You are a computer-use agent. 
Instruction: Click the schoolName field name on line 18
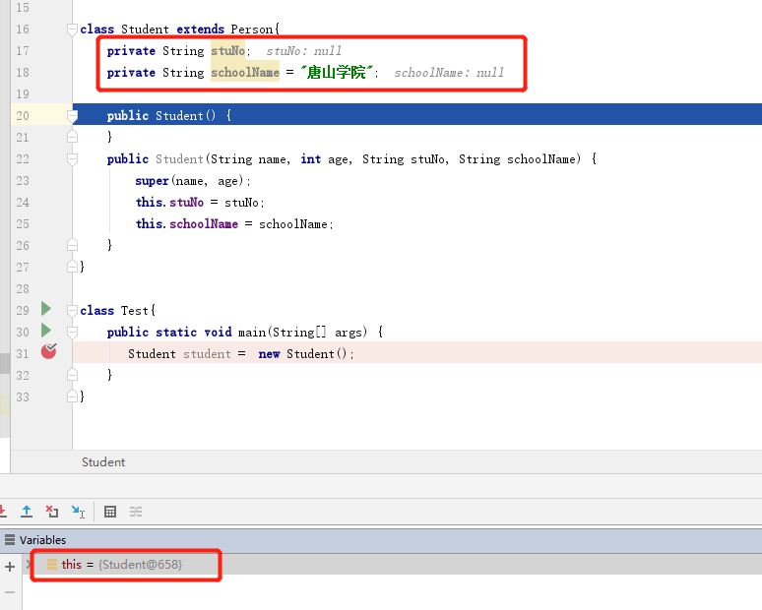[x=245, y=73]
